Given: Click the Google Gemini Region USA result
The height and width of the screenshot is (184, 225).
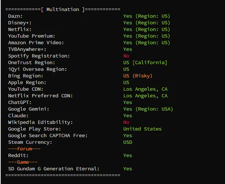Looking at the screenshot, I should pyautogui.click(x=148, y=109).
